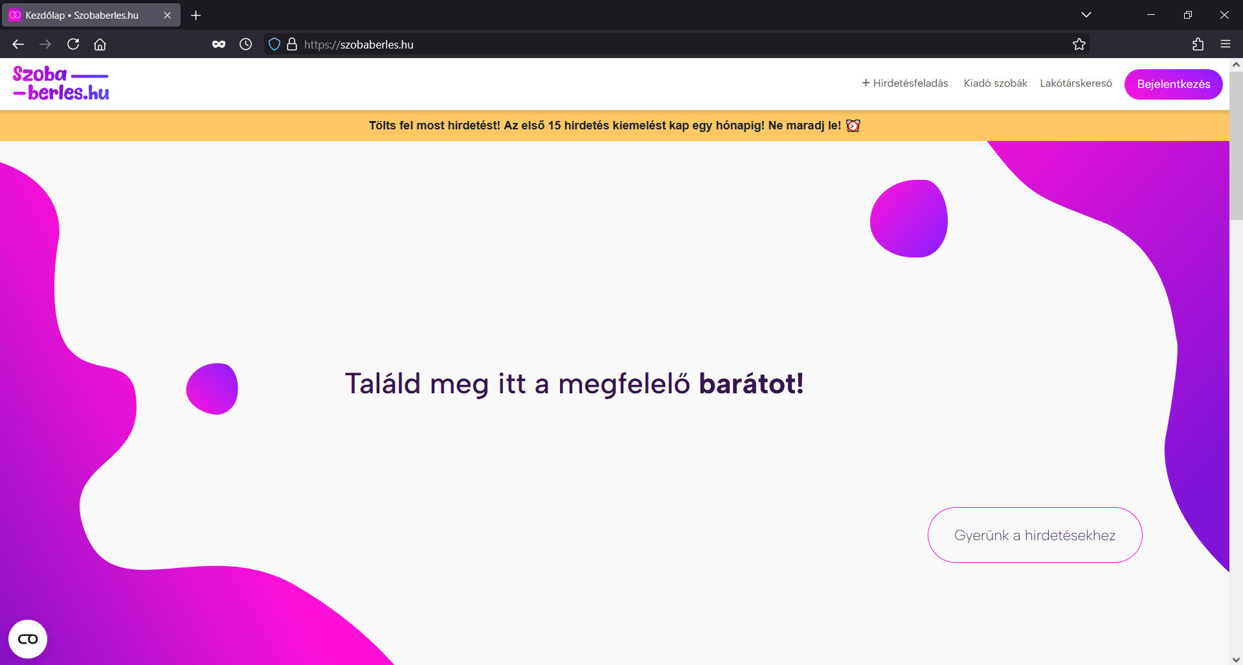Go to Lakótárskereső
The height and width of the screenshot is (665, 1243).
tap(1075, 83)
